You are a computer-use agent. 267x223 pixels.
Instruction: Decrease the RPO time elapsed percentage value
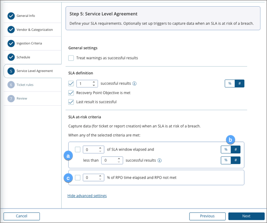tap(101, 179)
